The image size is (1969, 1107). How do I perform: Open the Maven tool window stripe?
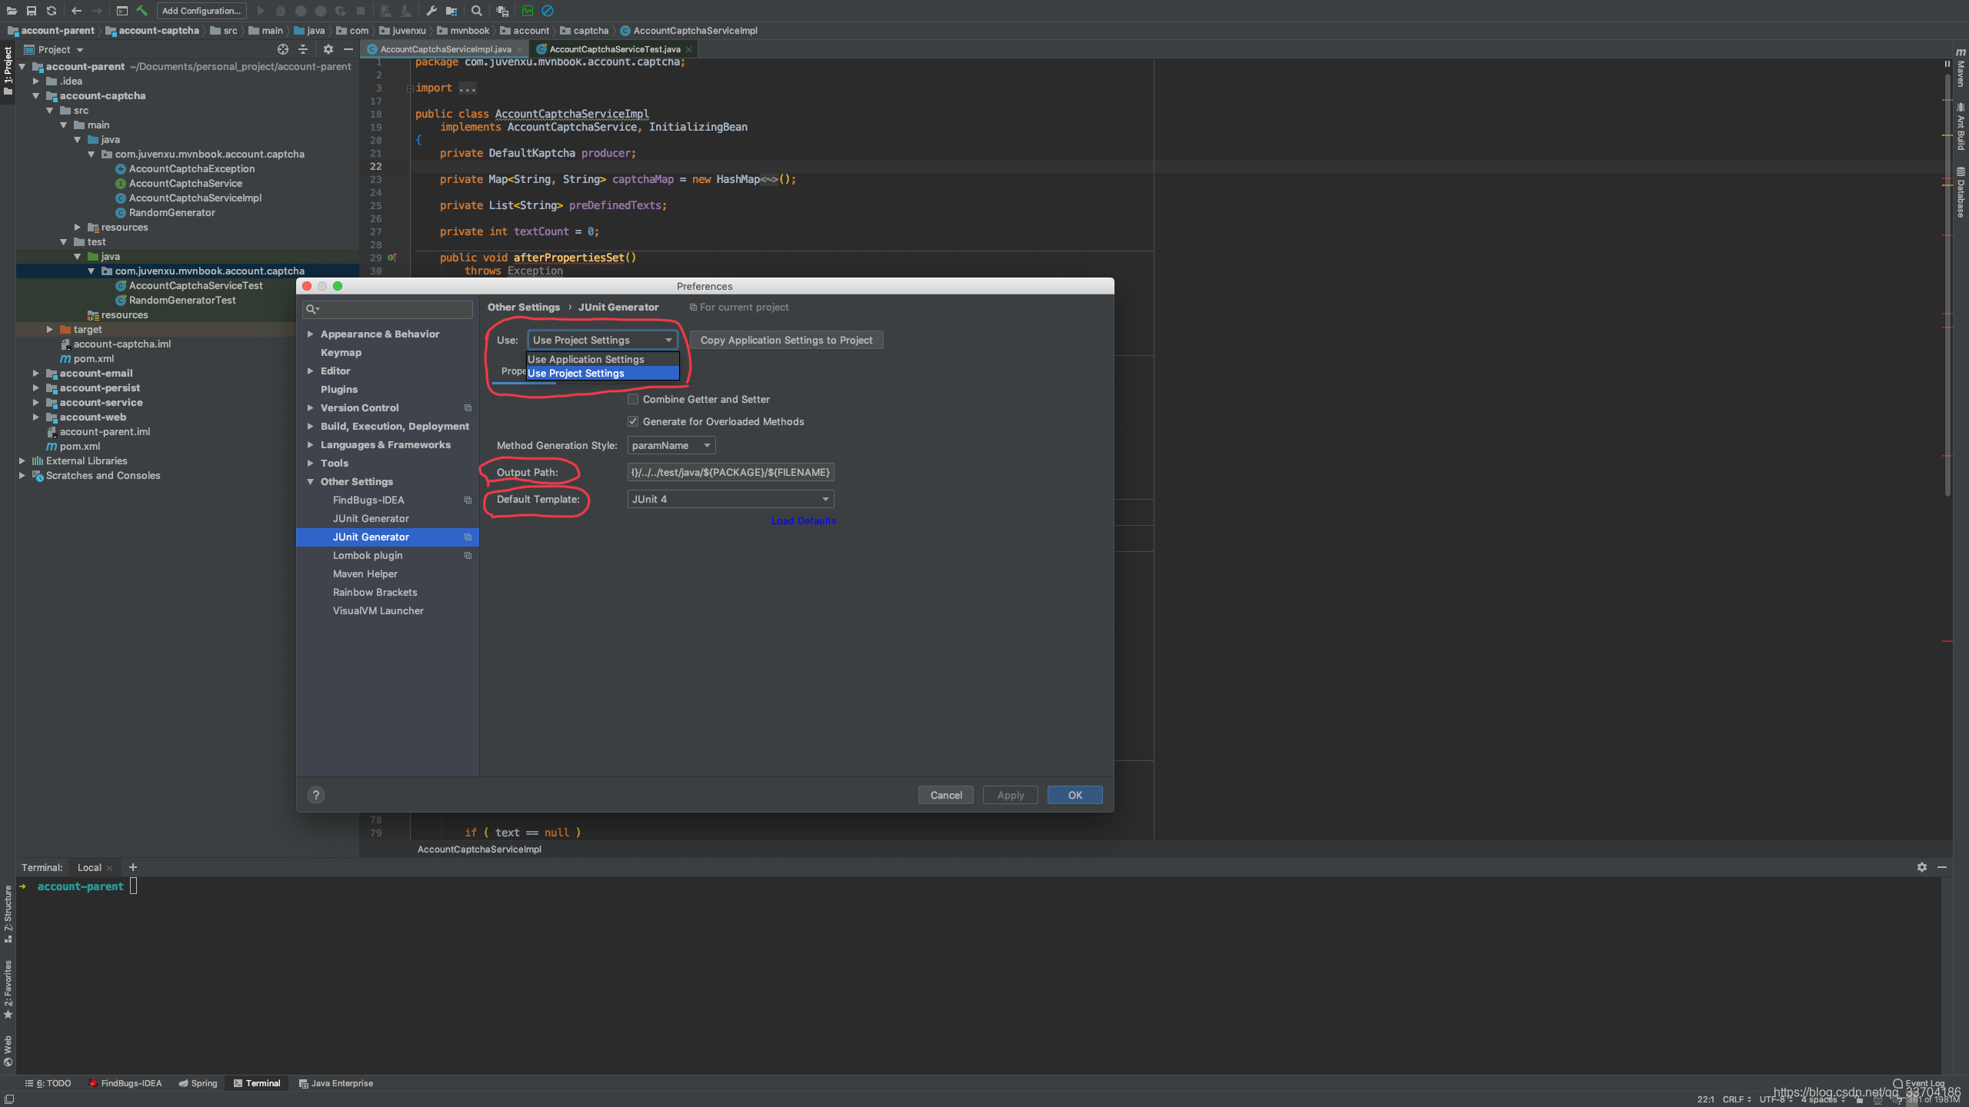pyautogui.click(x=1961, y=68)
